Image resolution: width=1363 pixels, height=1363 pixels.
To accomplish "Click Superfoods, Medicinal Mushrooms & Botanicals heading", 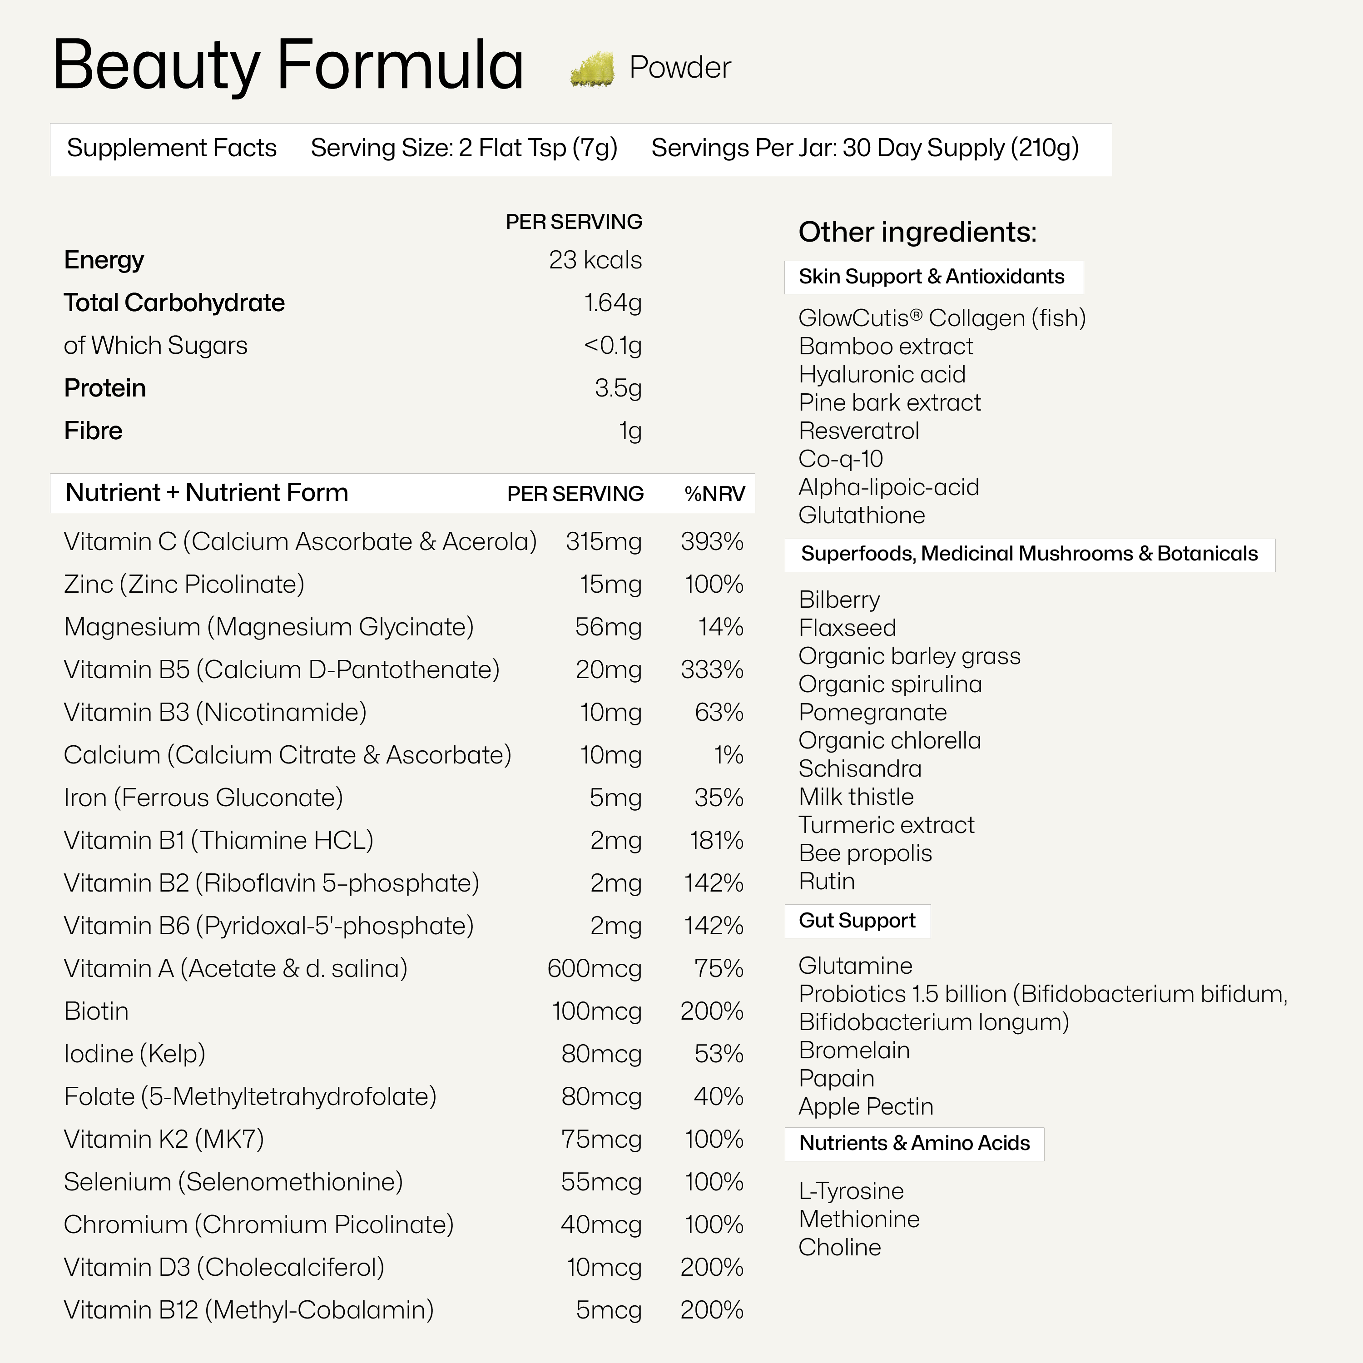I will pos(1029,554).
